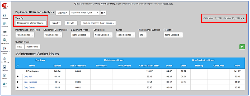
Task: Follow the 'click here' corporation link
Action: click(x=168, y=4)
